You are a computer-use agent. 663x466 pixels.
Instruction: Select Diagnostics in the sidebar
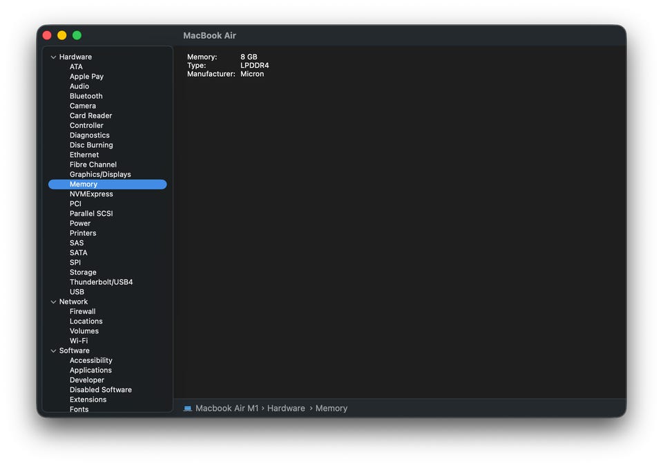pos(90,135)
